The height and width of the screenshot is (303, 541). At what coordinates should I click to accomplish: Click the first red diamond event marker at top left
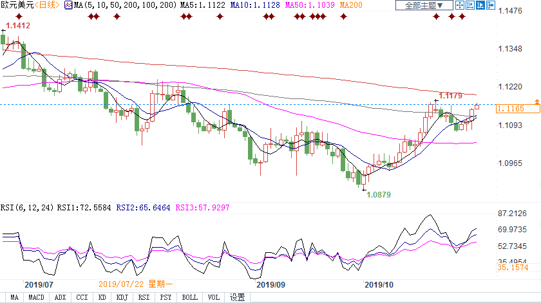coord(91,16)
